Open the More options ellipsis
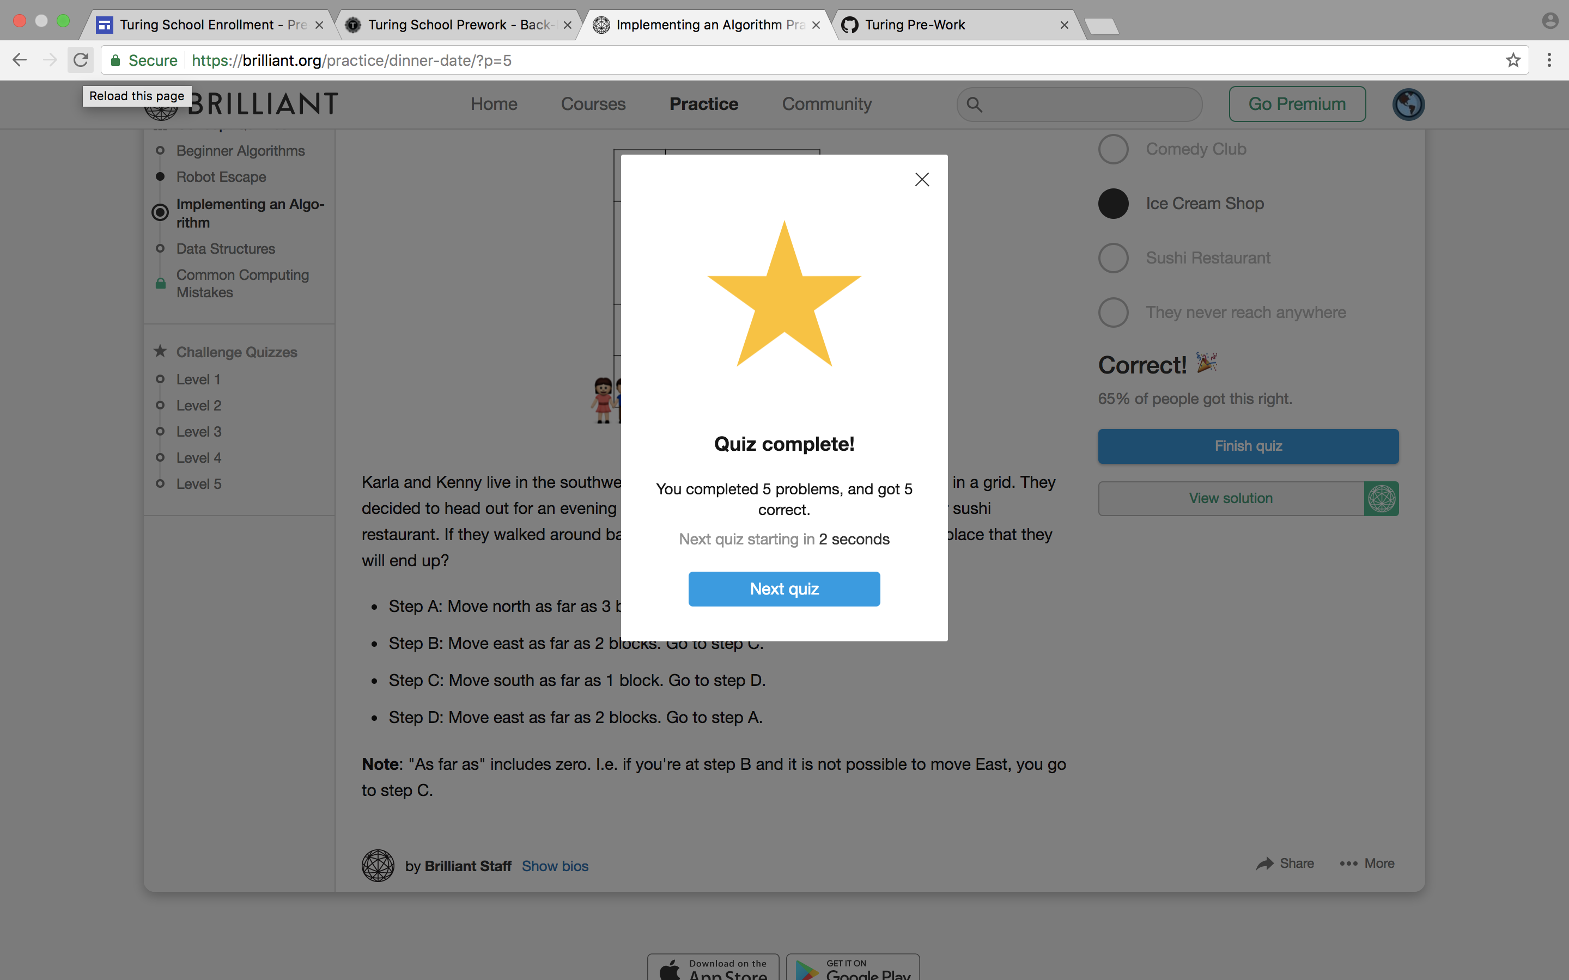 [1348, 863]
